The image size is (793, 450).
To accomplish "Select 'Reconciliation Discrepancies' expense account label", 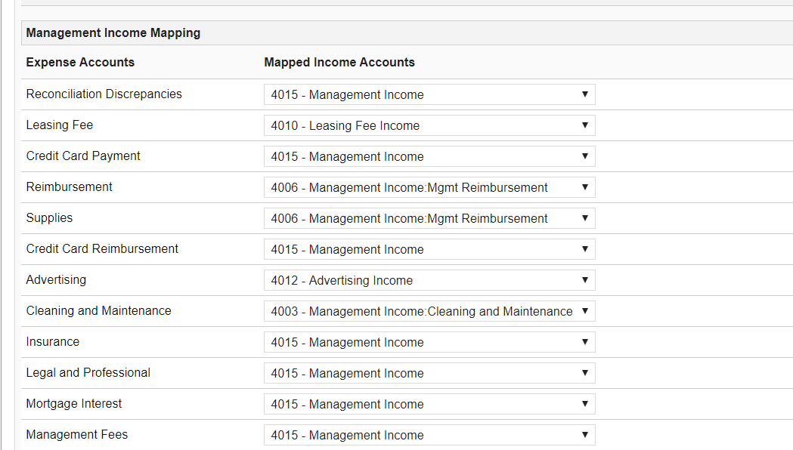I will pyautogui.click(x=104, y=94).
